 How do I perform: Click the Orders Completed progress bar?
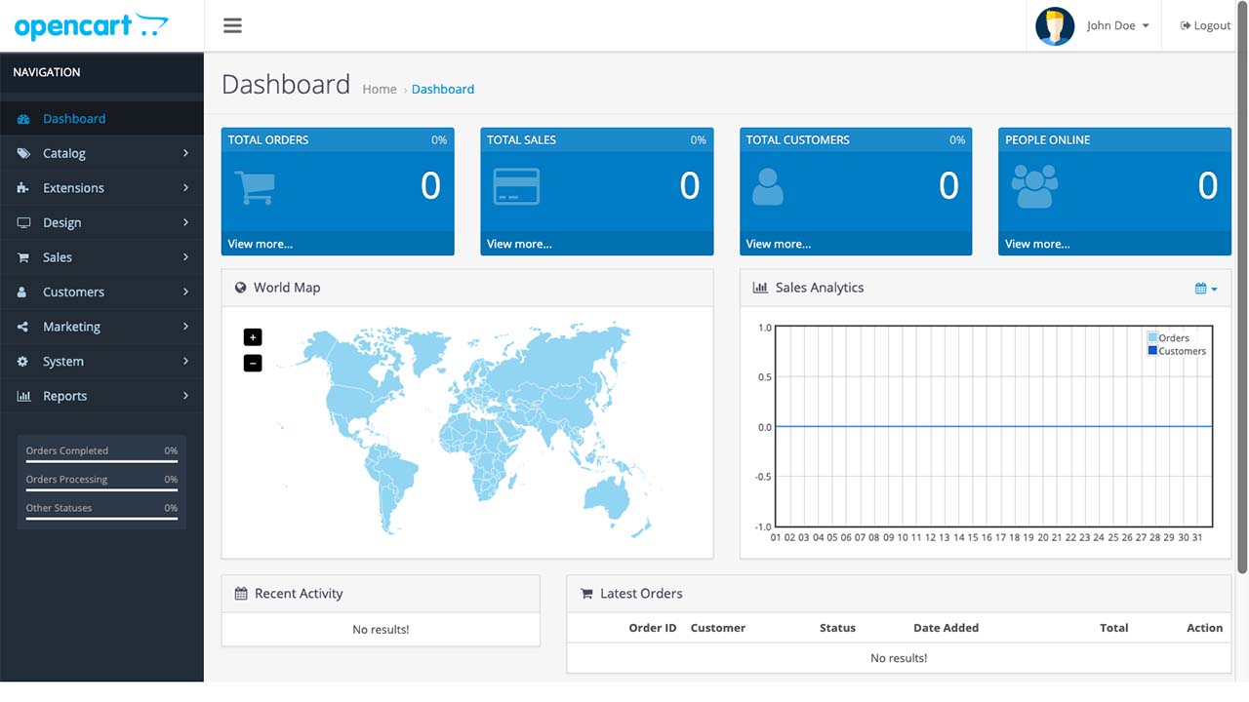coord(101,461)
